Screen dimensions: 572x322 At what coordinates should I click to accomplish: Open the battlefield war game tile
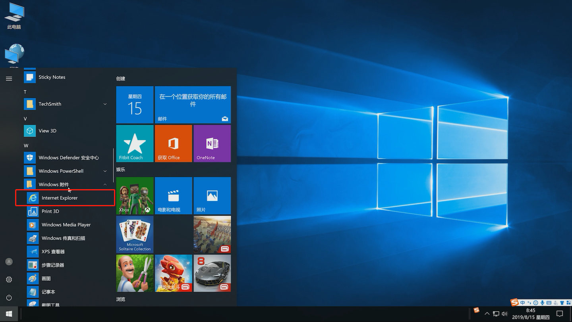tap(212, 234)
